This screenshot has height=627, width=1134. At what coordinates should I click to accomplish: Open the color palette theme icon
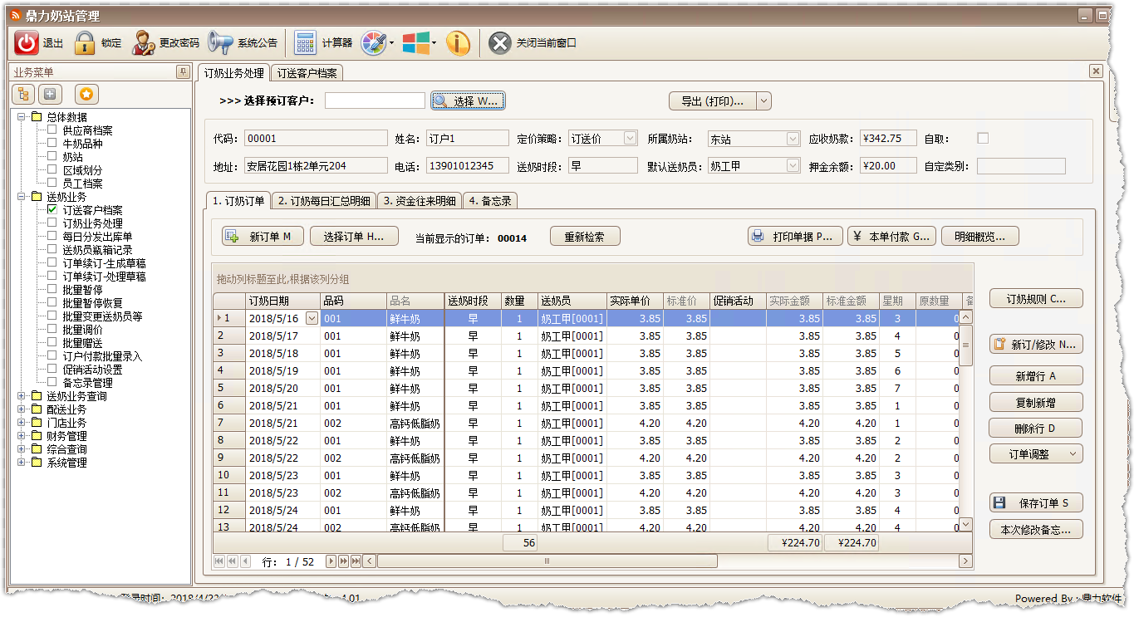pos(374,43)
